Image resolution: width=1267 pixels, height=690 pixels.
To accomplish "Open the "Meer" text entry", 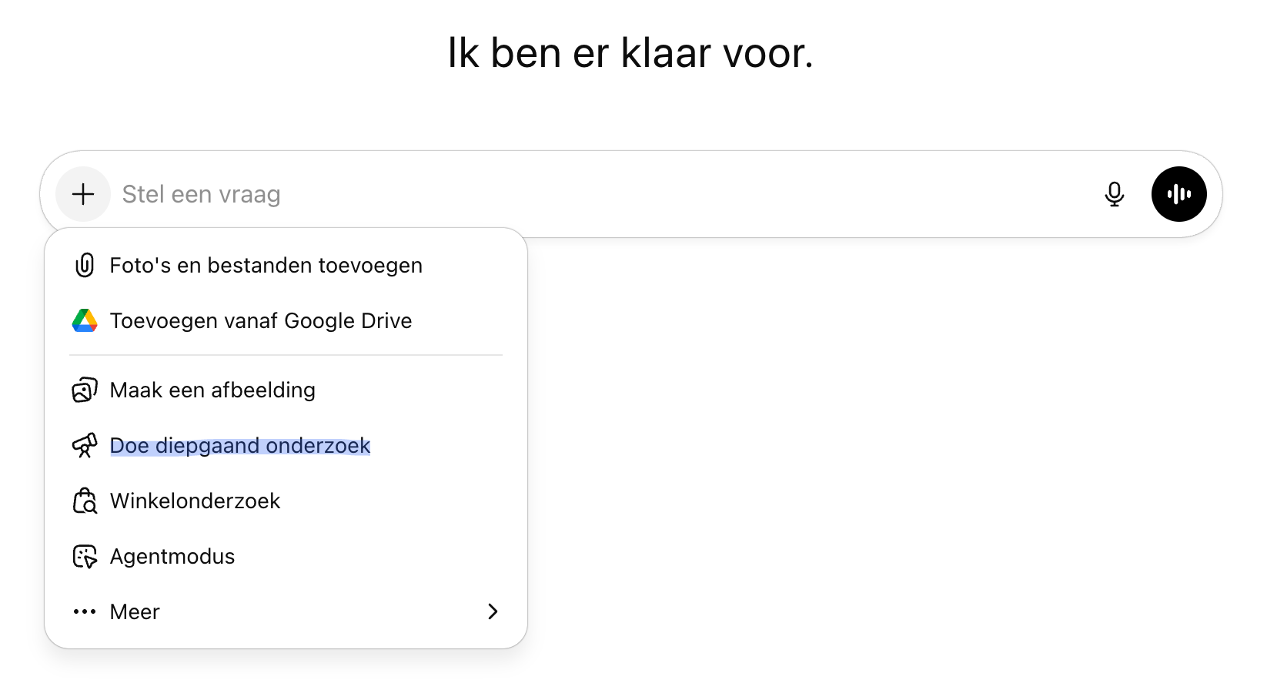I will tap(135, 612).
